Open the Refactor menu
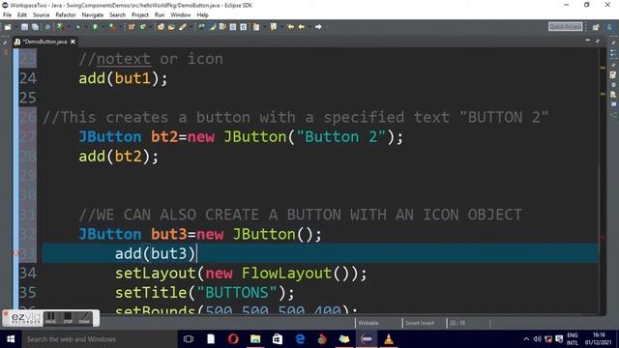Image resolution: width=619 pixels, height=348 pixels. [x=66, y=15]
